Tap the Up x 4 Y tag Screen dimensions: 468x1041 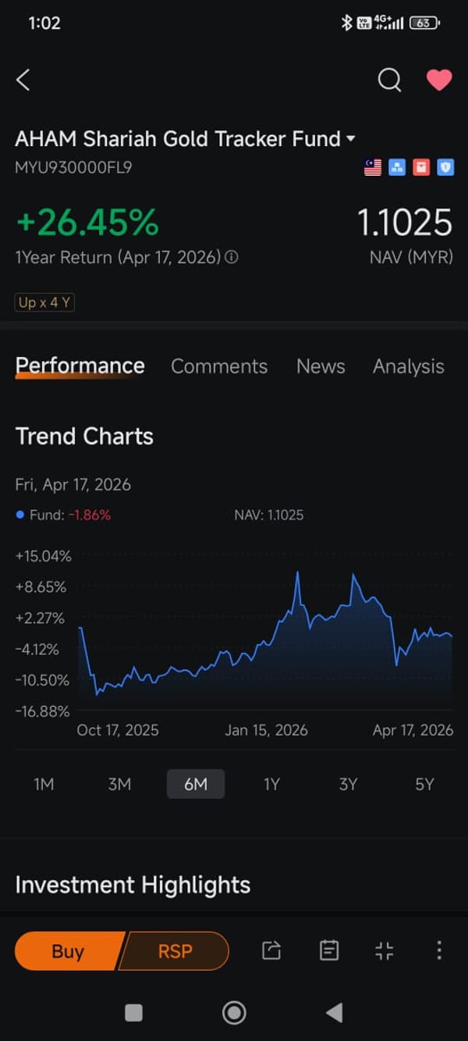[44, 302]
